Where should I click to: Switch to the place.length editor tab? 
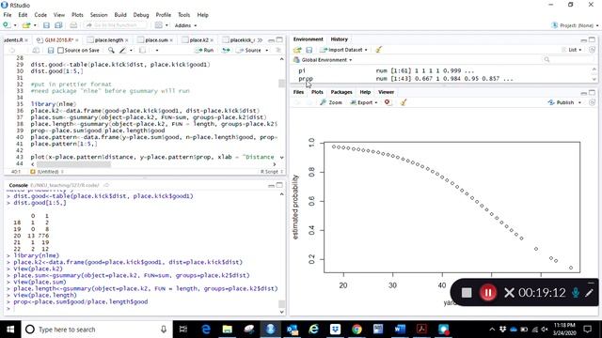pos(109,39)
